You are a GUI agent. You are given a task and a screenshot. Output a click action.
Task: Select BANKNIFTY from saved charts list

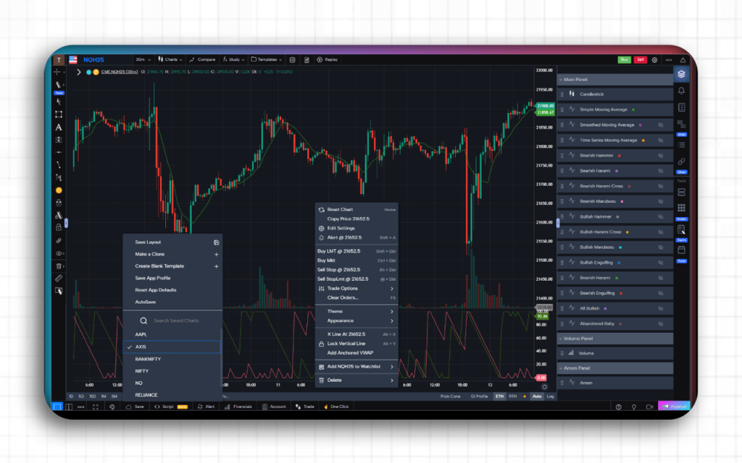[x=148, y=359]
